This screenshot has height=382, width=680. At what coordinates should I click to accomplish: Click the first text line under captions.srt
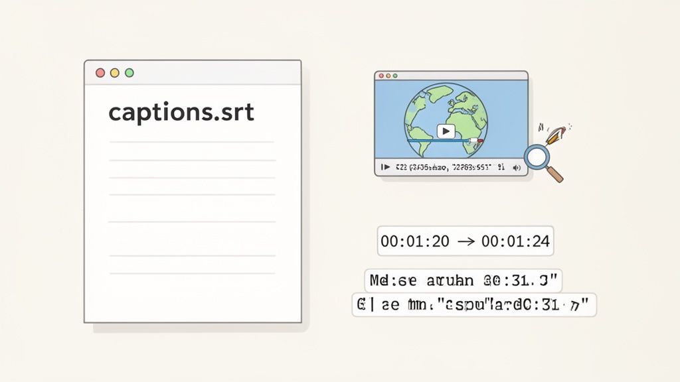191,142
